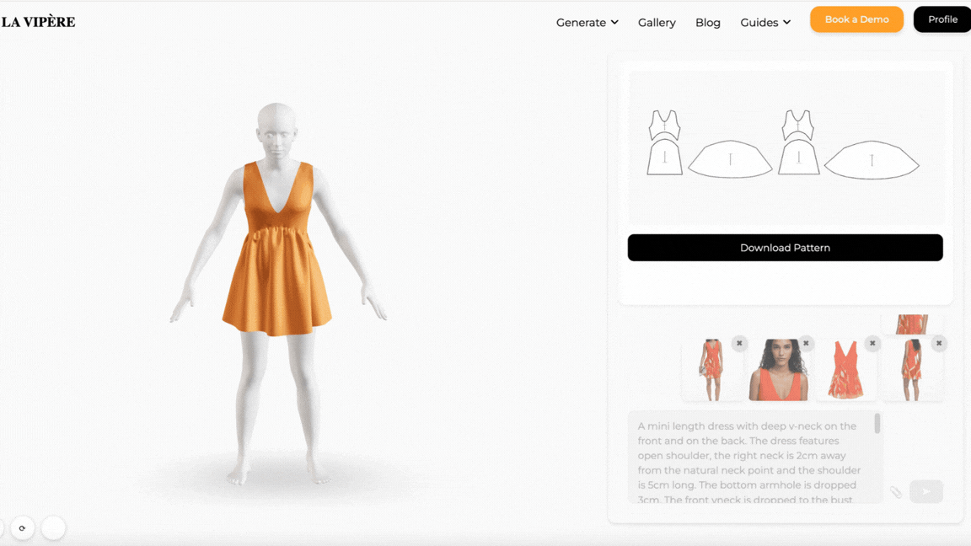This screenshot has width=971, height=546.
Task: Remove the white mini dress reference via X
Action: (739, 343)
